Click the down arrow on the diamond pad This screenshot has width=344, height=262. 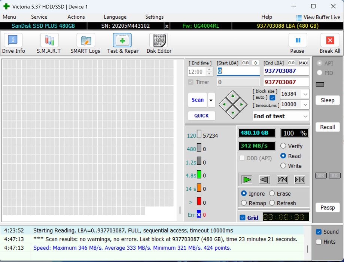point(233,113)
